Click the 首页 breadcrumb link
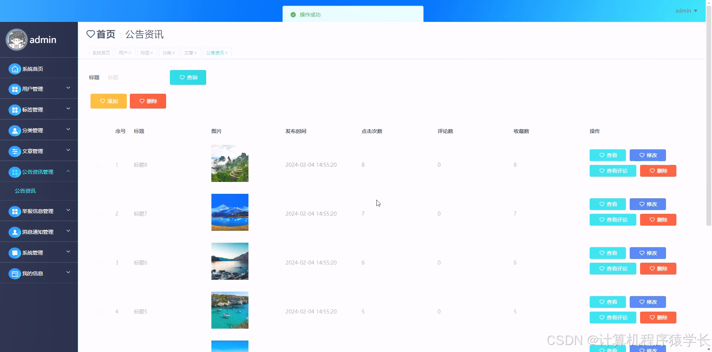 pyautogui.click(x=106, y=34)
